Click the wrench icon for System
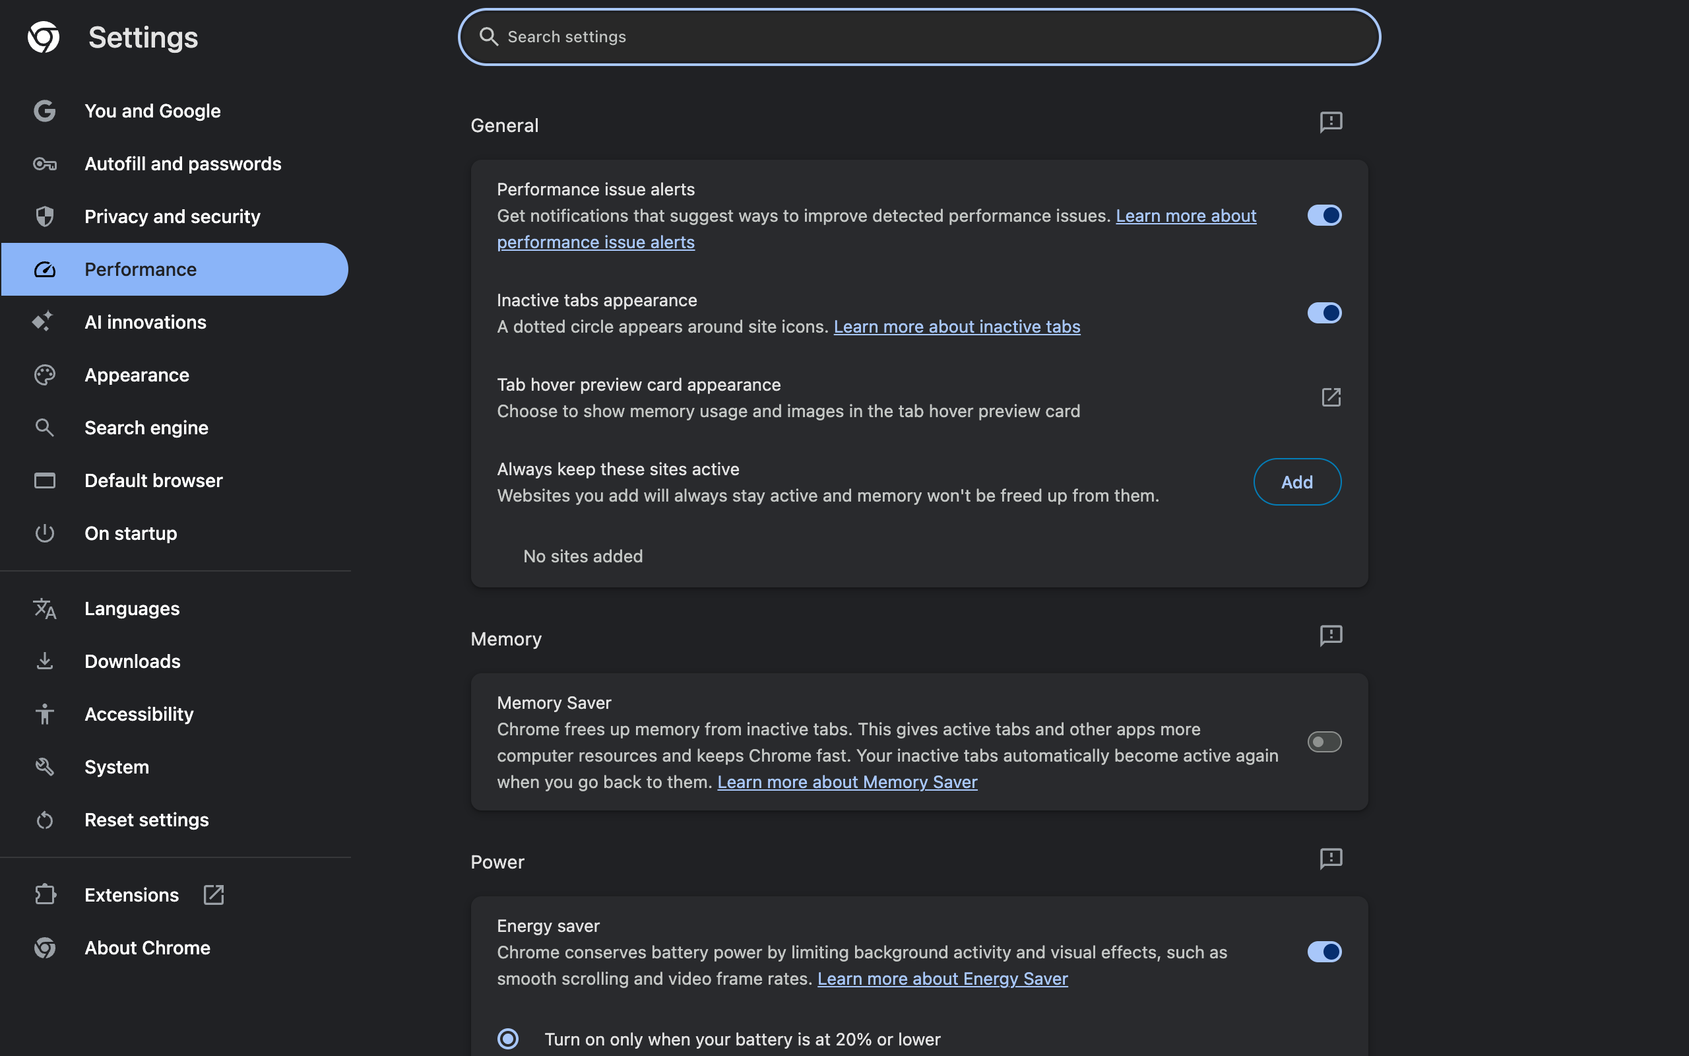Screen dimensions: 1689x1056 coord(45,767)
